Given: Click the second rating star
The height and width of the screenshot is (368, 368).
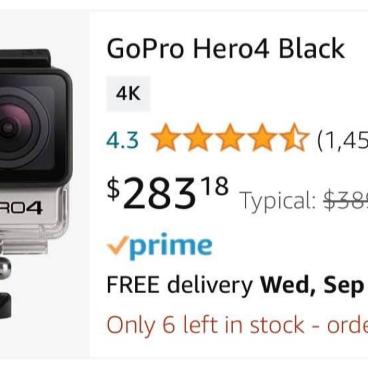Looking at the screenshot, I should click(x=199, y=139).
